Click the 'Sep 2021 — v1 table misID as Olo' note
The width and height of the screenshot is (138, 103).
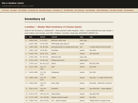click(x=101, y=79)
